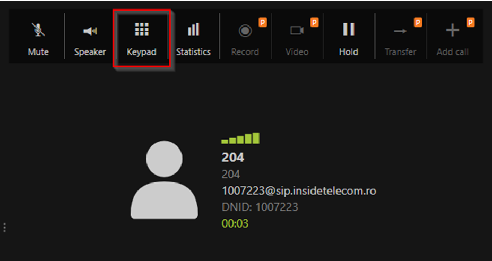The width and height of the screenshot is (492, 261).
Task: Click the contact avatar placeholder
Action: point(164,179)
